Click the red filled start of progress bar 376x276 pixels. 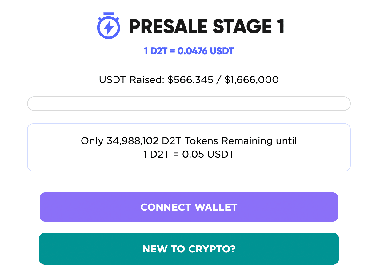point(28,104)
